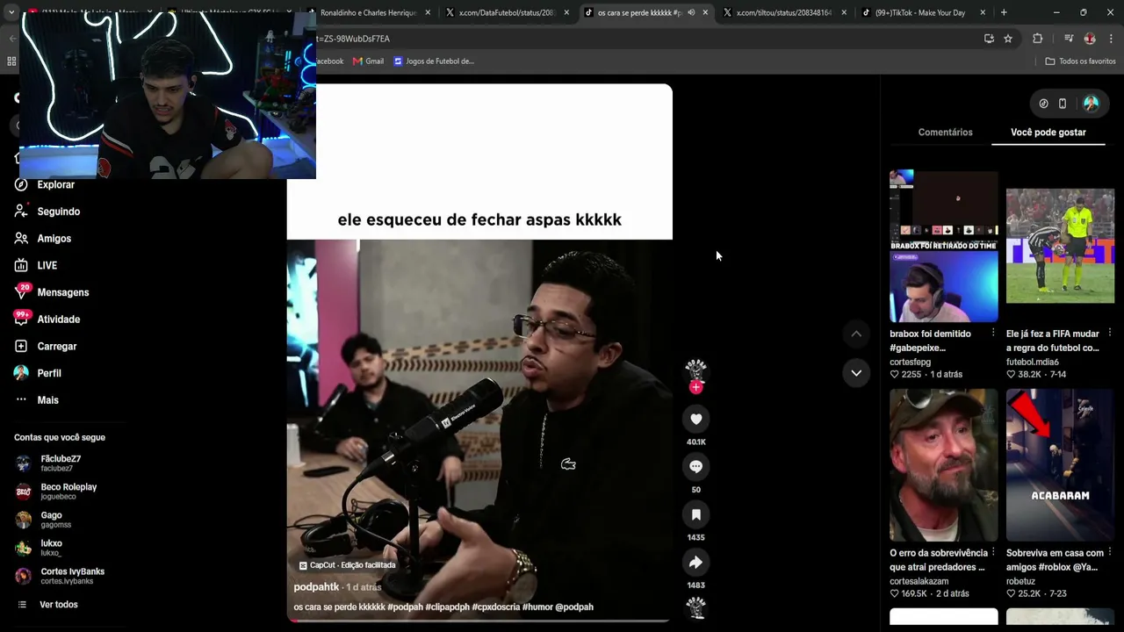Screen dimensions: 1124x632
Task: Open a new browser tab
Action: [1004, 13]
